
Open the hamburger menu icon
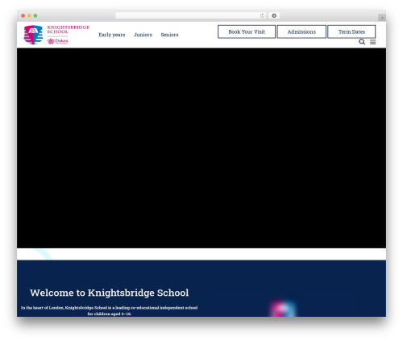pos(373,42)
